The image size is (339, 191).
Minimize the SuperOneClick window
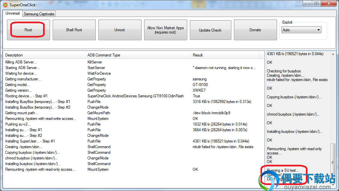click(x=308, y=3)
